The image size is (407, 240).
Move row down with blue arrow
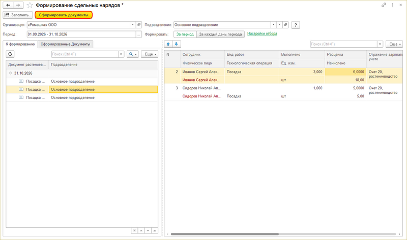pyautogui.click(x=177, y=44)
